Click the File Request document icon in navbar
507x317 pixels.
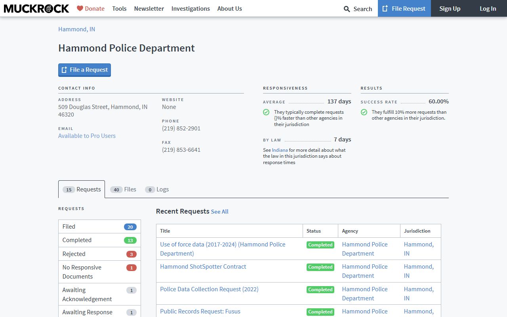coord(385,8)
